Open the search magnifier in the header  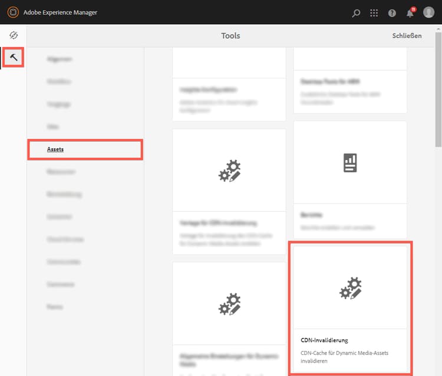[x=356, y=13]
